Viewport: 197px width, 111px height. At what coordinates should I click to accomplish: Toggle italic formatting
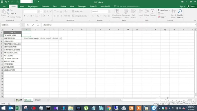click(28, 16)
